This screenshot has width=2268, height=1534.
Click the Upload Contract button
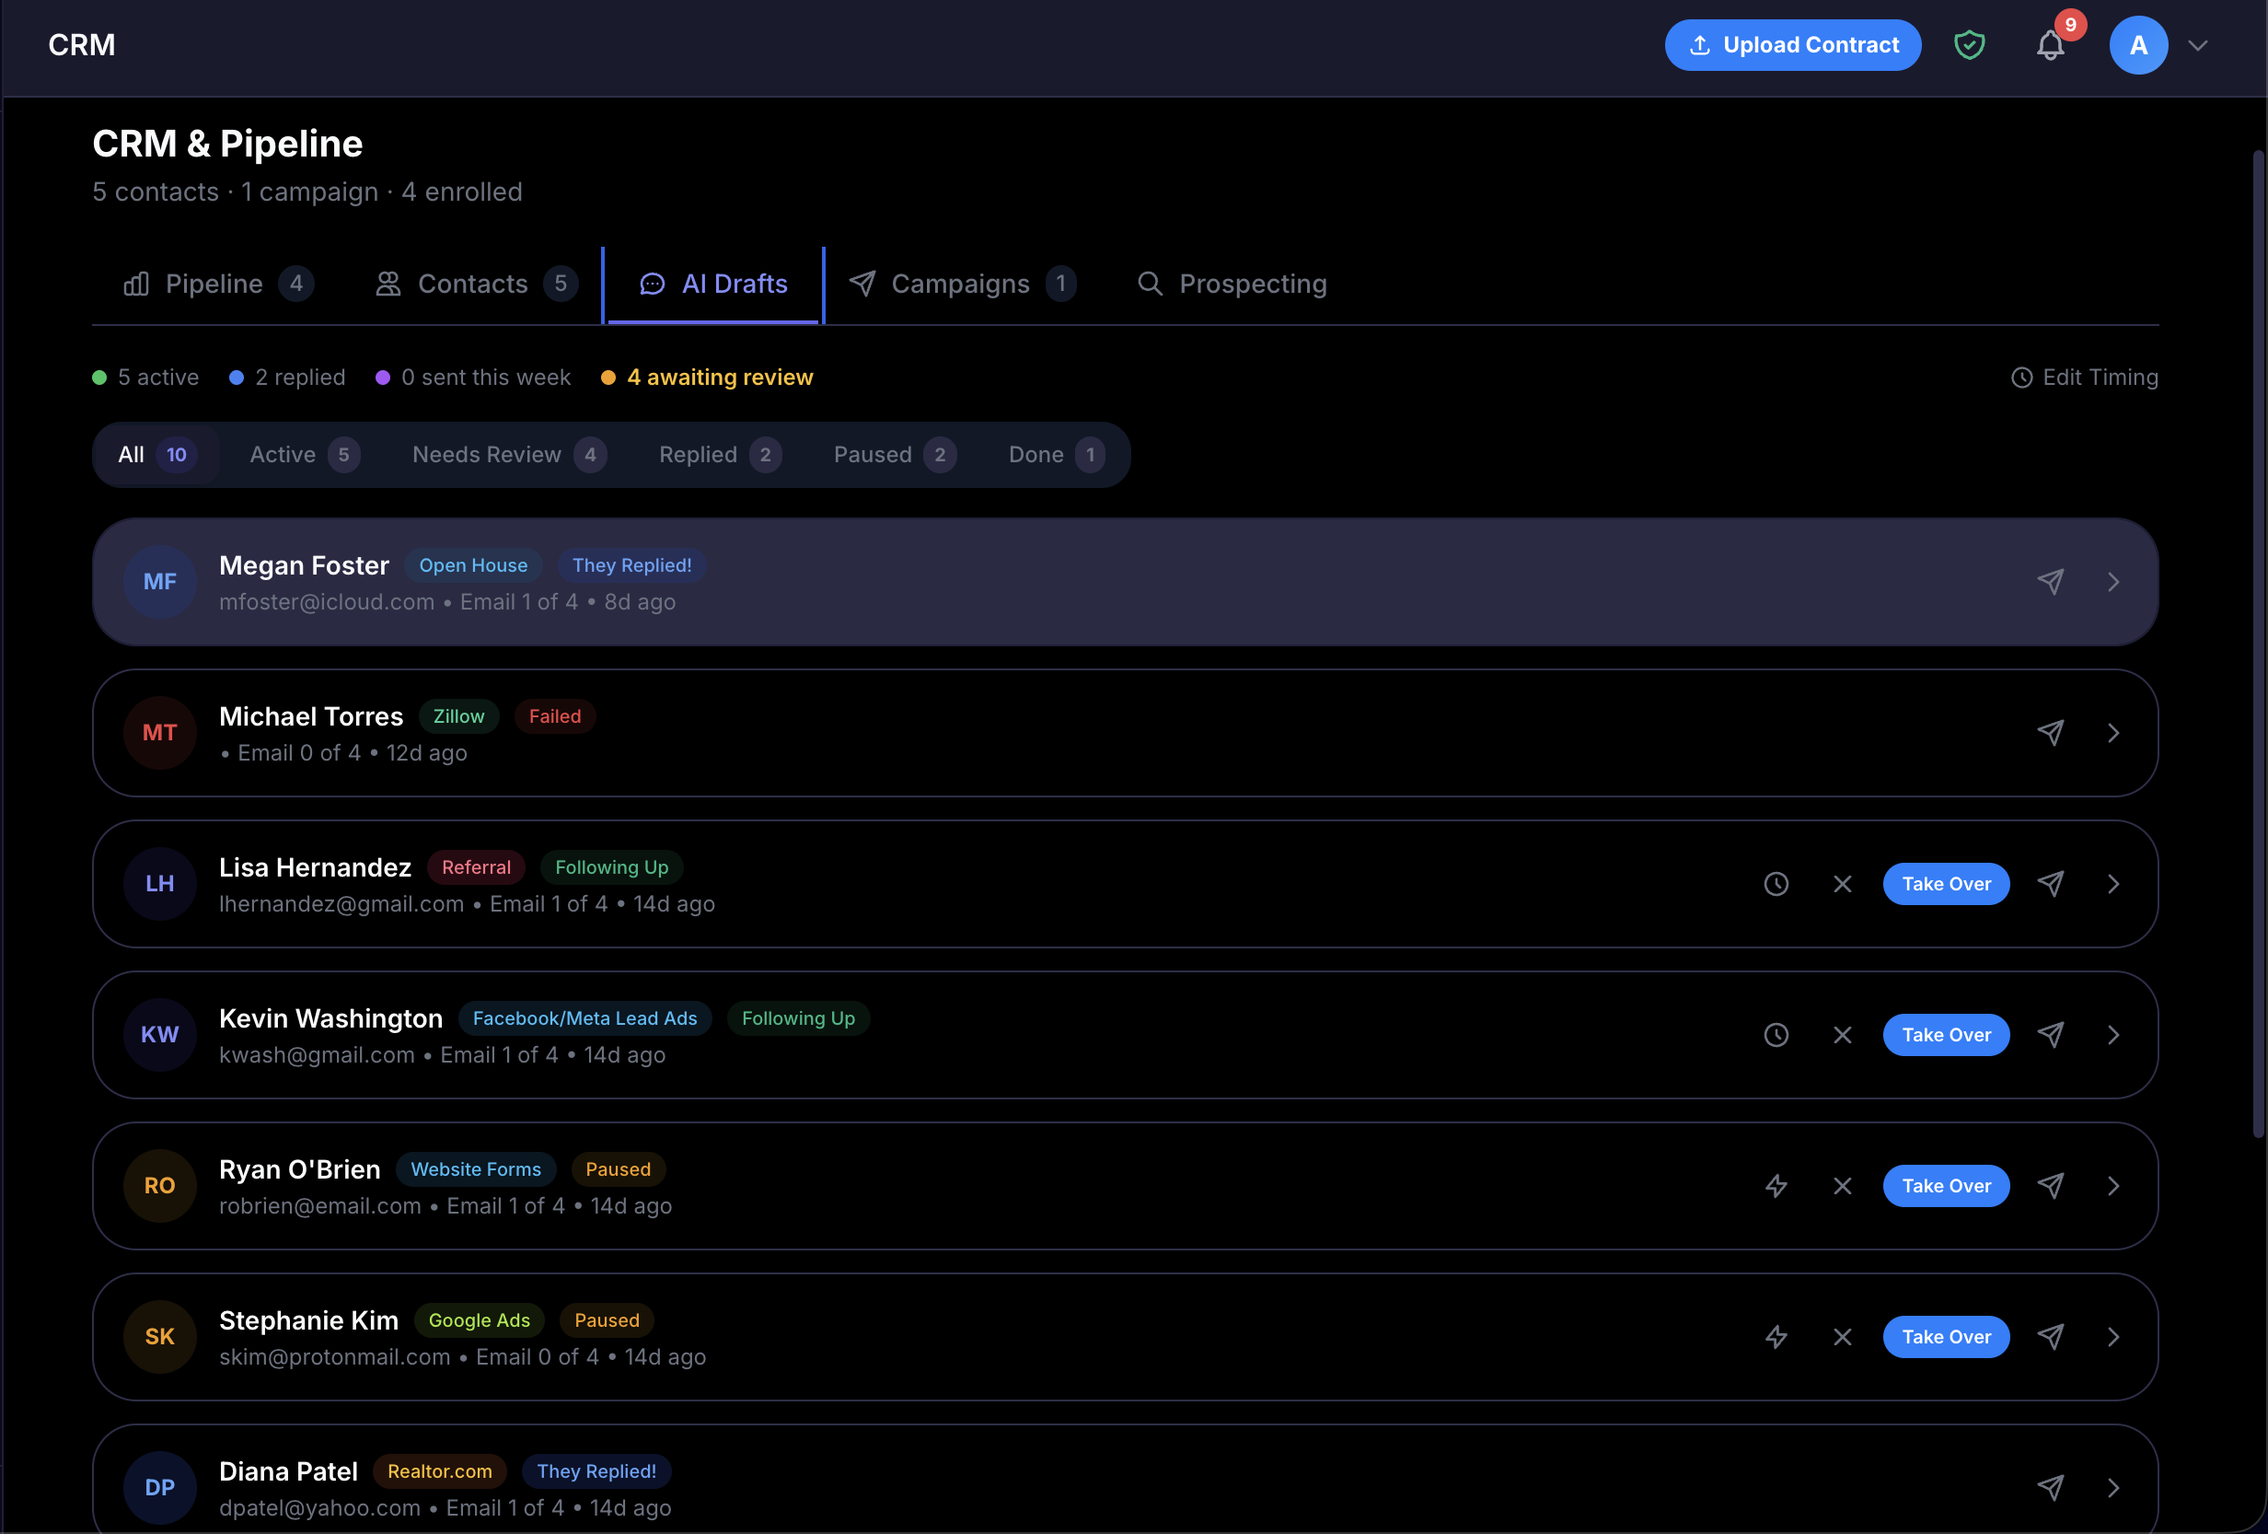point(1793,44)
